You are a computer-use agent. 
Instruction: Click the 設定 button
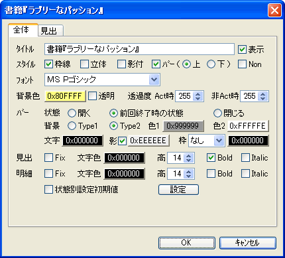tap(178, 190)
